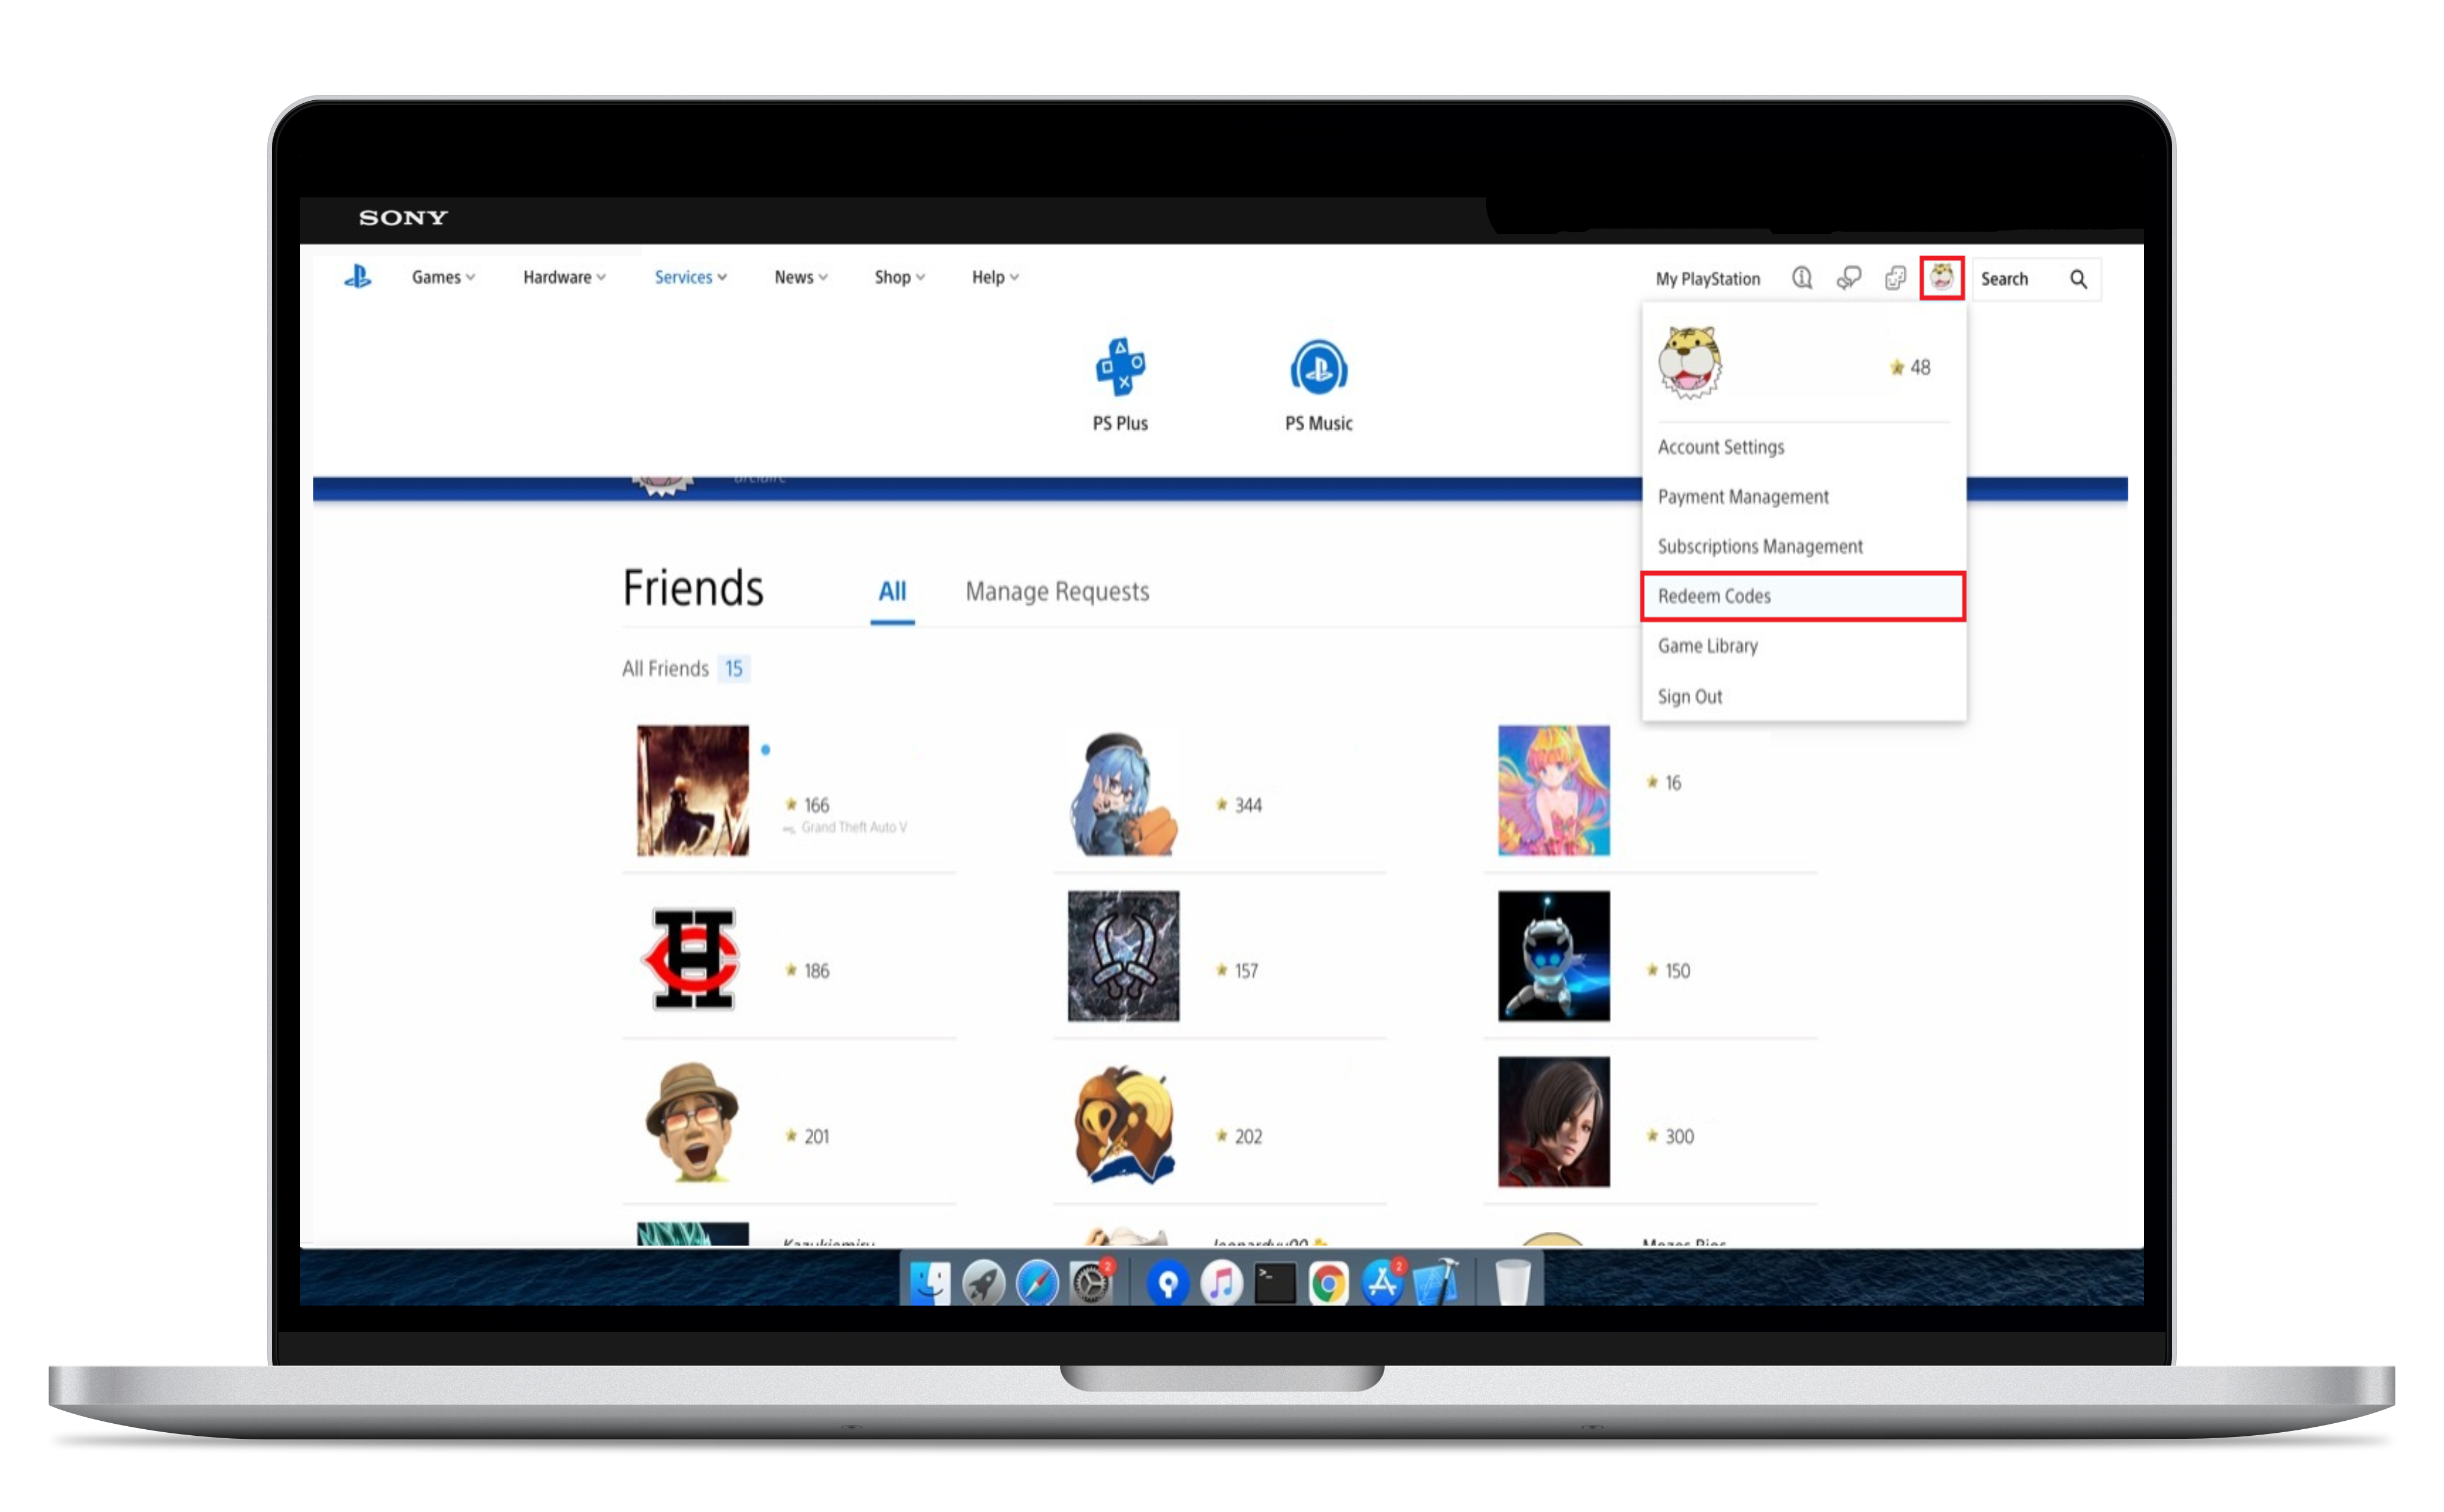
Task: Open the messages chat bubbles icon
Action: click(1848, 278)
